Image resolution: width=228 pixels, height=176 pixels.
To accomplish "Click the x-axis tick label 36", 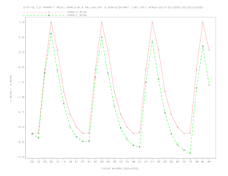I will click(108, 162).
